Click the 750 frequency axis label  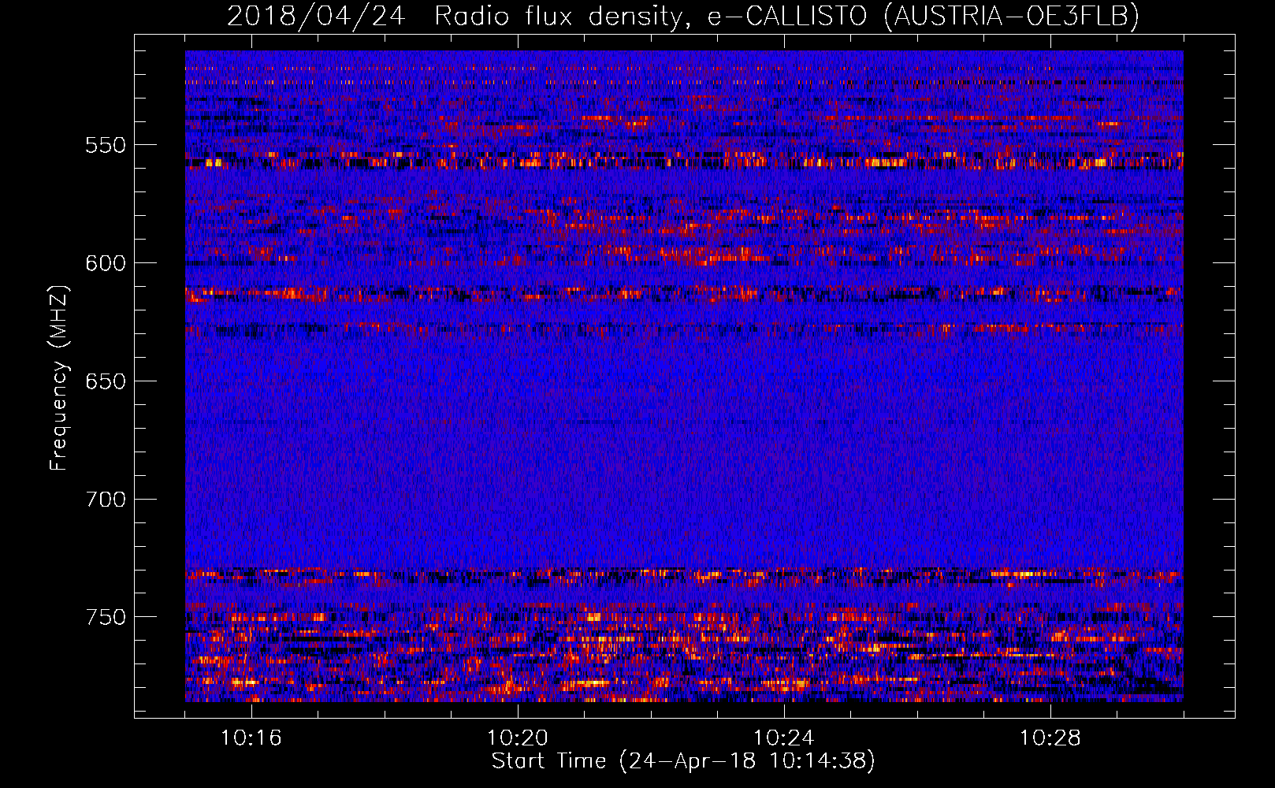pos(106,617)
